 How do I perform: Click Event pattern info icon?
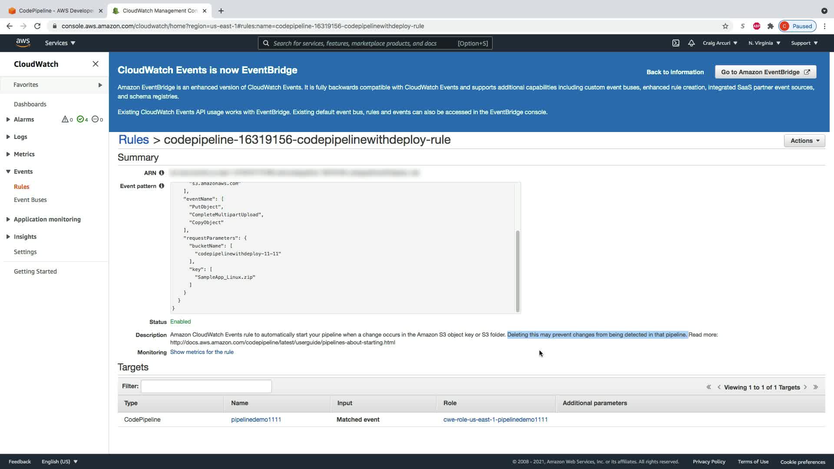click(x=162, y=186)
